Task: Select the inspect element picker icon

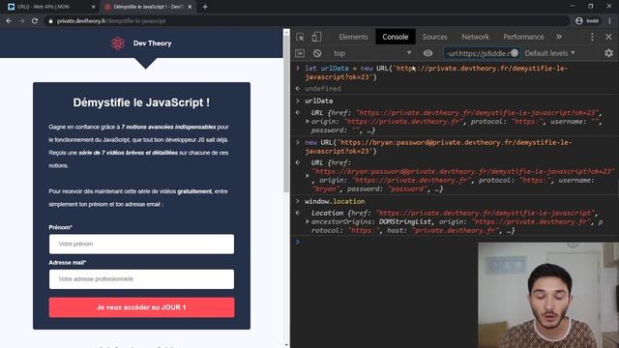Action: coord(300,37)
